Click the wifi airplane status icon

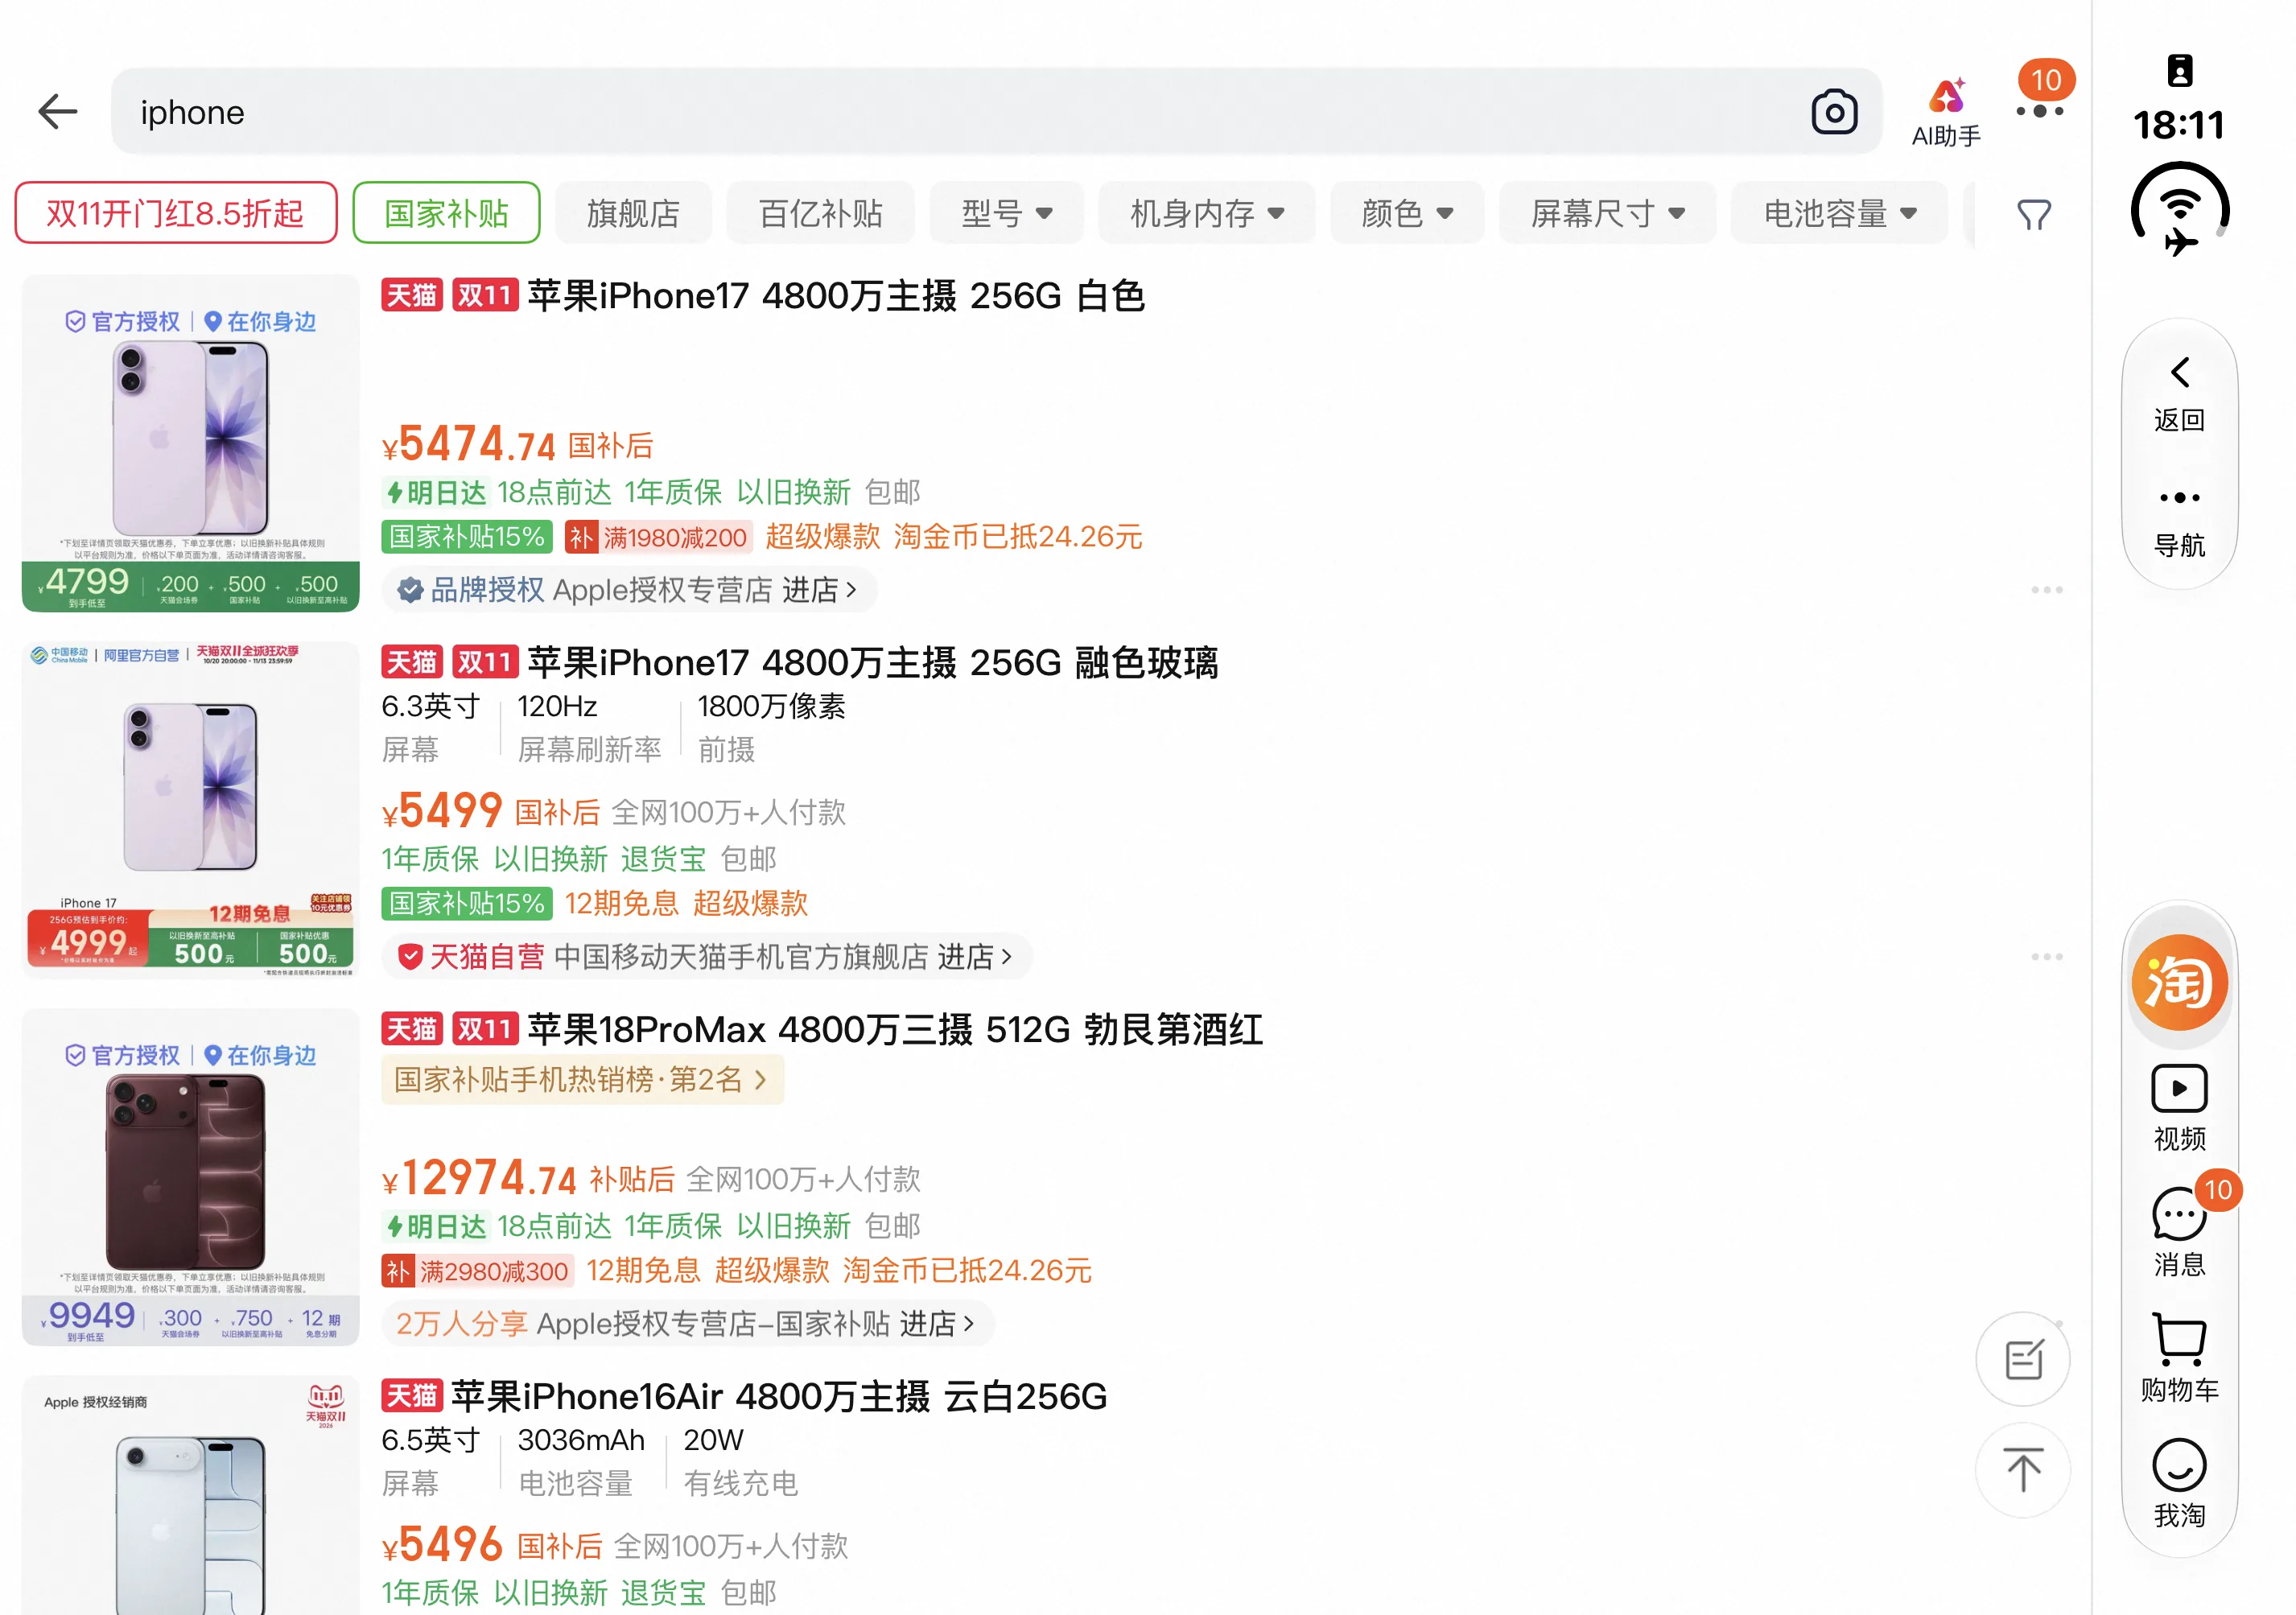pos(2180,210)
